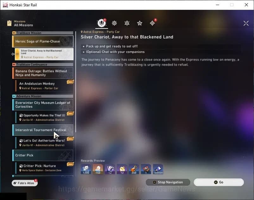
Task: Select Critter Pick: Nurture mission
Action: [x=44, y=168]
